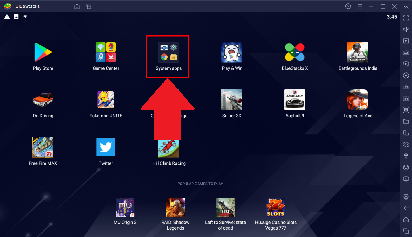
Task: Collapse the sidebar using the double-arrow chevron
Action: [x=406, y=6]
